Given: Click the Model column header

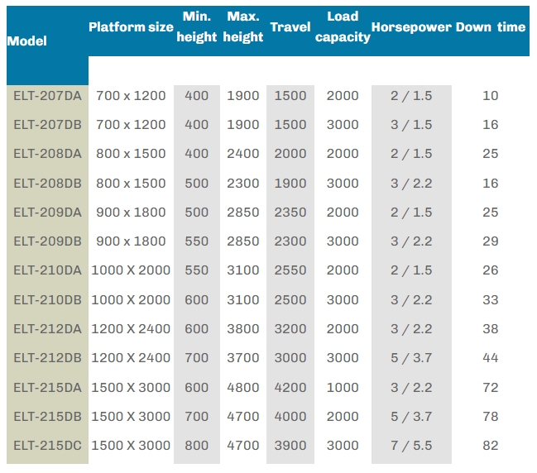Looking at the screenshot, I should (x=27, y=41).
